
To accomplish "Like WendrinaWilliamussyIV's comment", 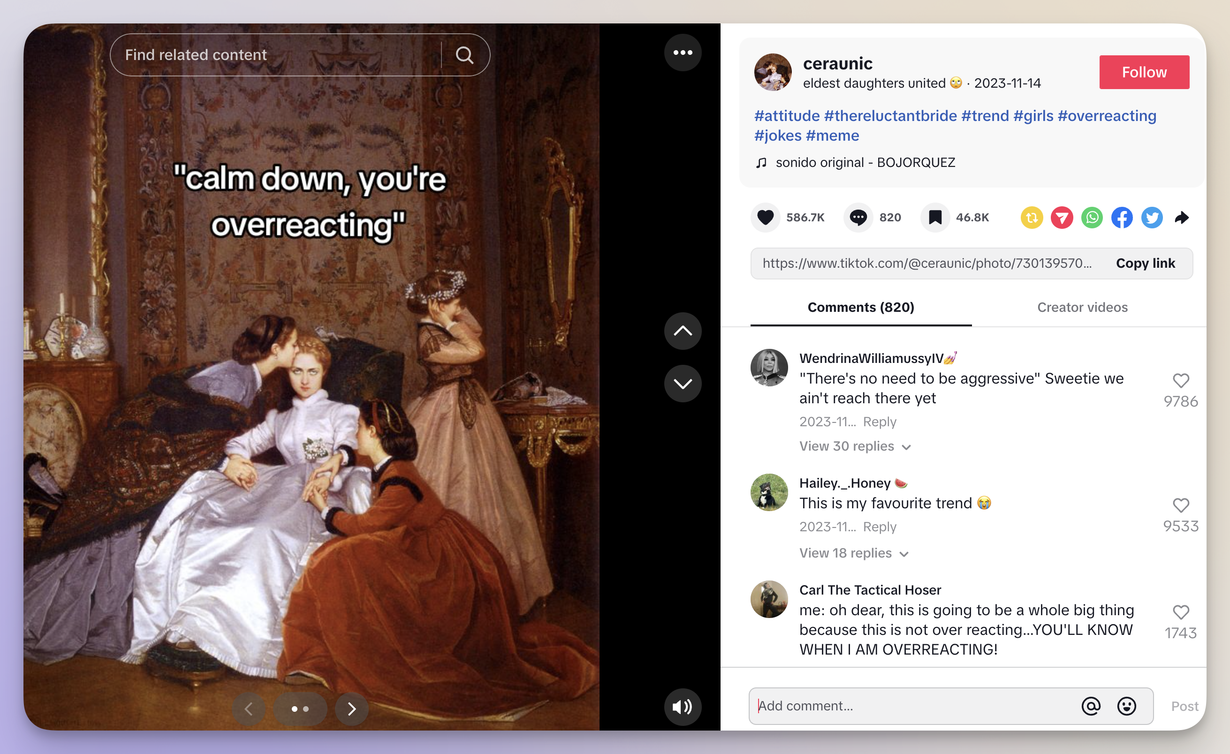I will tap(1181, 381).
